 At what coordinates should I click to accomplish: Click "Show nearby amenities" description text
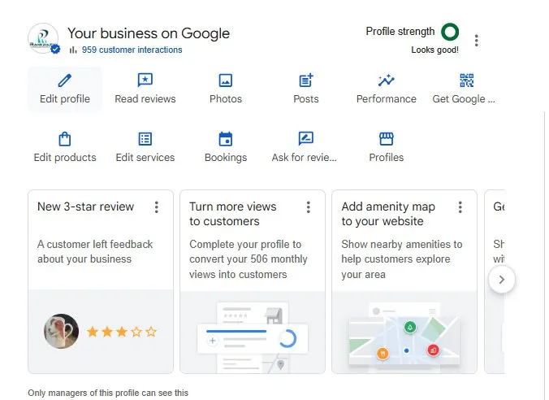click(401, 259)
